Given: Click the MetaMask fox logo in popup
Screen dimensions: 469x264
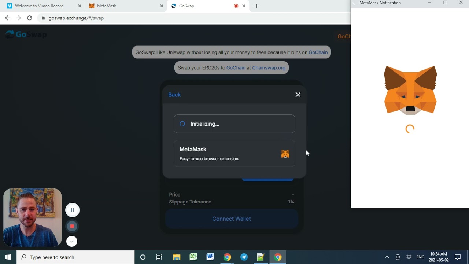Looking at the screenshot, I should point(410,90).
